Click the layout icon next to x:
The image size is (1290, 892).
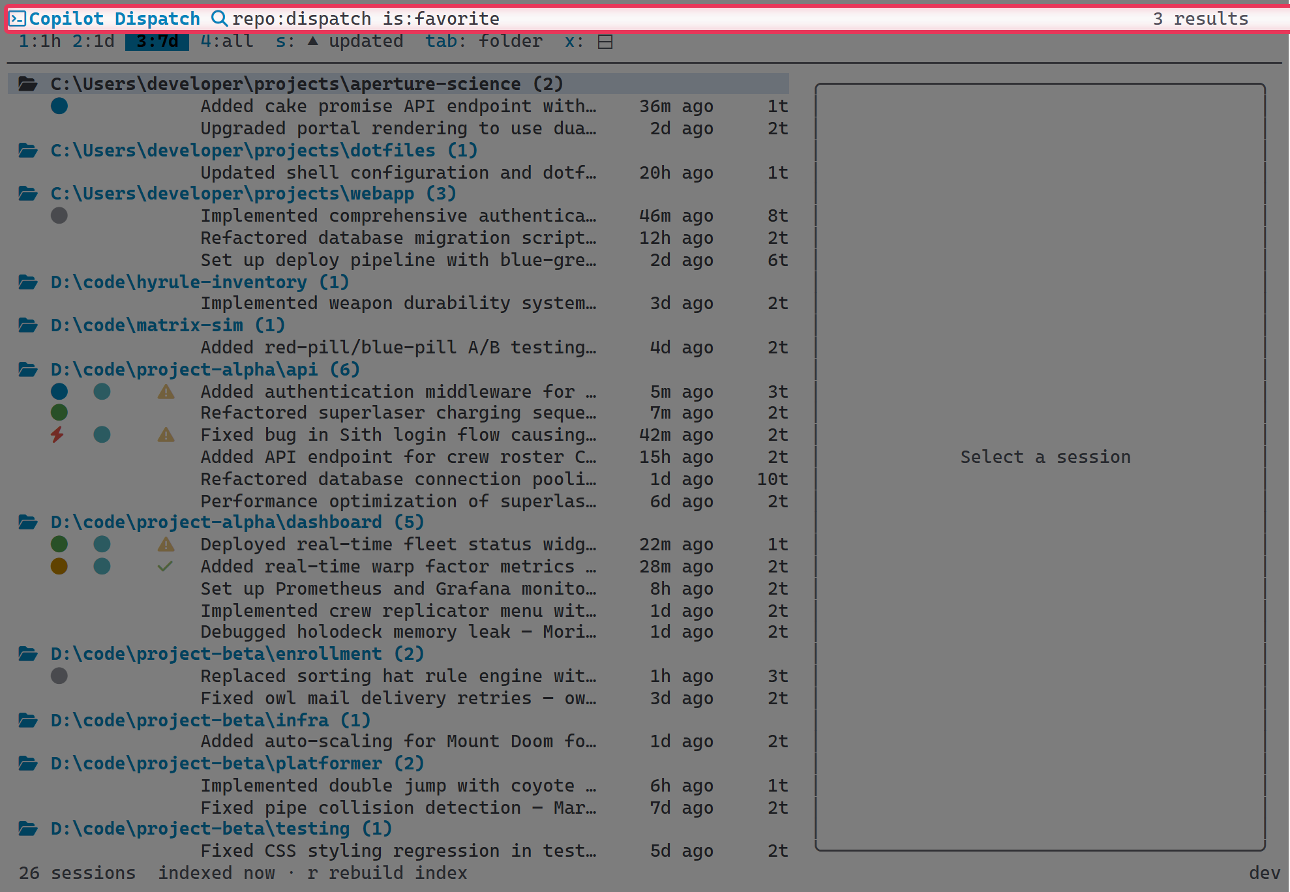point(605,42)
